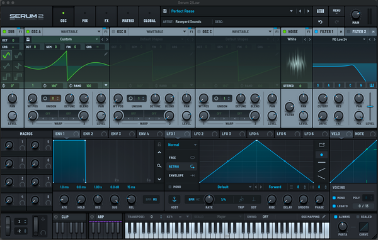Image resolution: width=378 pixels, height=240 pixels.
Task: Click the filter routing bars icon
Action: tap(371, 85)
